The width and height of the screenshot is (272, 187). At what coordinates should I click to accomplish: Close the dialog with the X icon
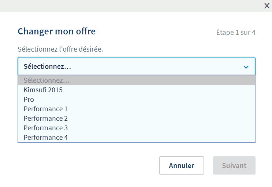coord(267,6)
